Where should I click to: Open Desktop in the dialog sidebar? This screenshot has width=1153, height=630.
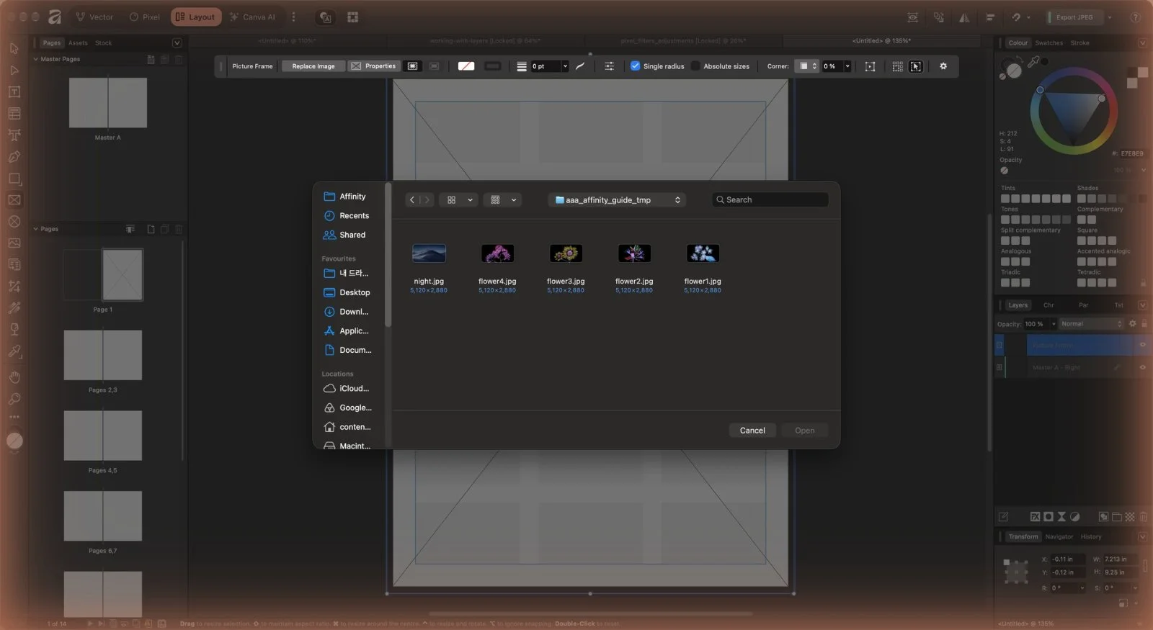(347, 292)
